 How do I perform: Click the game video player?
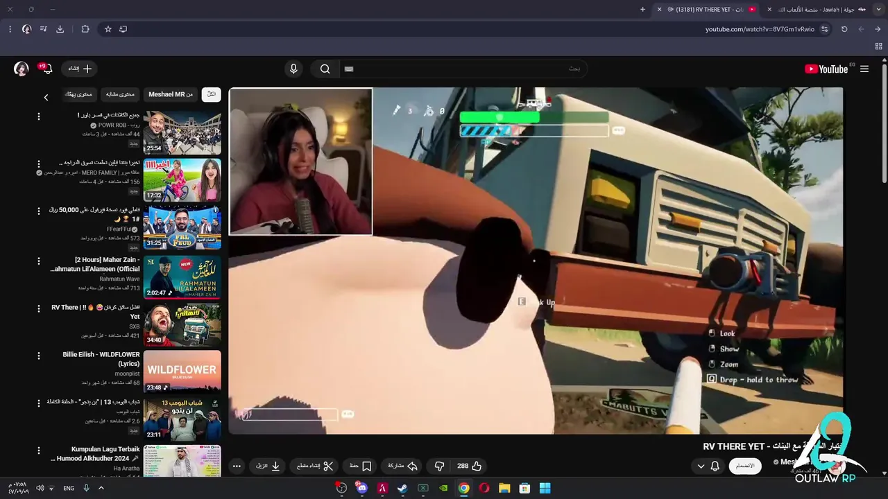pos(536,261)
